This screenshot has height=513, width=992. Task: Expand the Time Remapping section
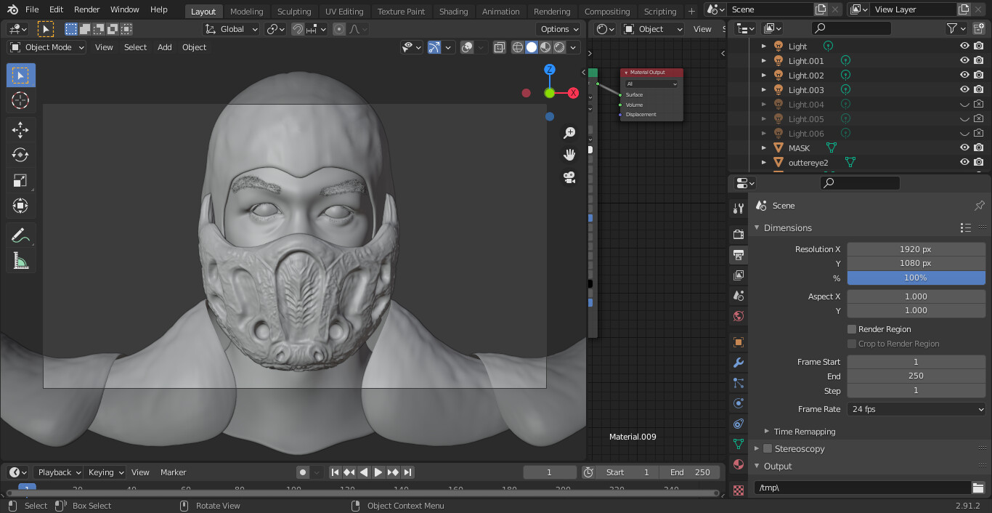point(805,431)
